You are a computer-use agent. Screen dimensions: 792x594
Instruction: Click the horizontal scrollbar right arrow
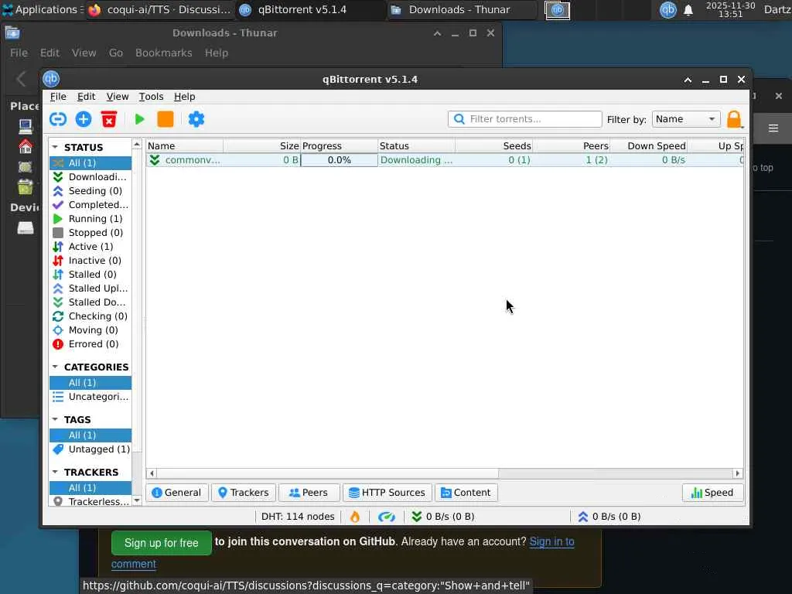(737, 473)
